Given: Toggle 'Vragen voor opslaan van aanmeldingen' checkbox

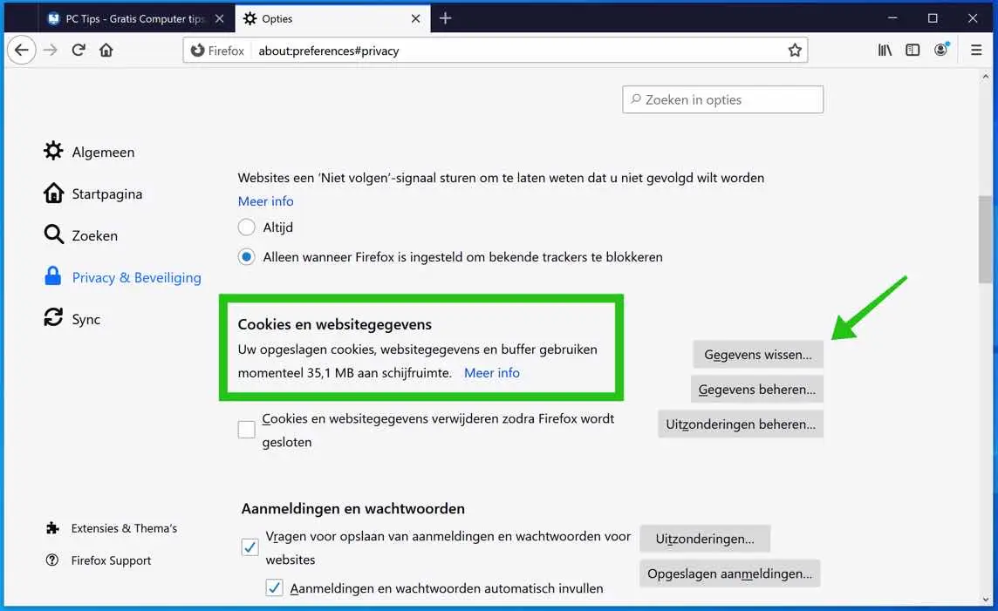Looking at the screenshot, I should (x=250, y=547).
